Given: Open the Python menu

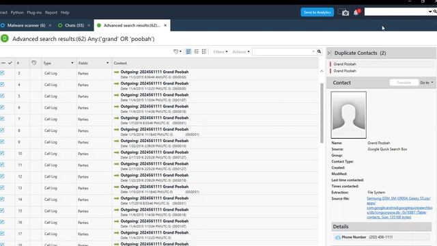Looking at the screenshot, I should tap(17, 12).
